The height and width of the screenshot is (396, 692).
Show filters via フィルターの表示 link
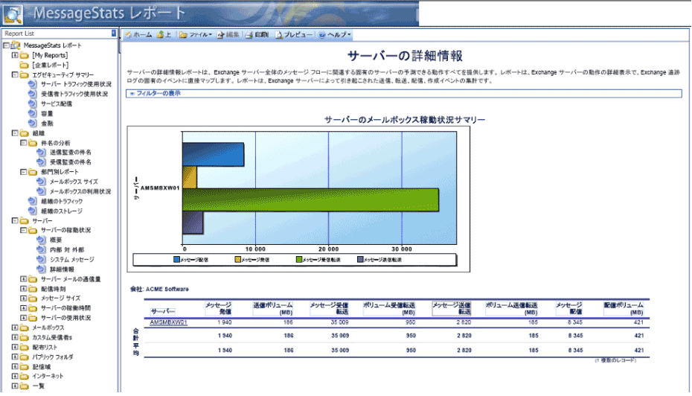click(157, 94)
